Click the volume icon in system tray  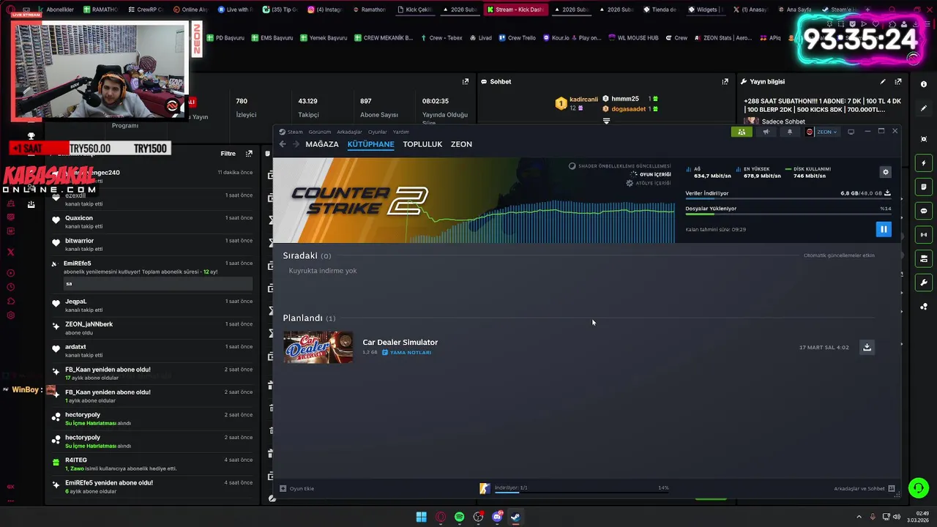tap(897, 517)
